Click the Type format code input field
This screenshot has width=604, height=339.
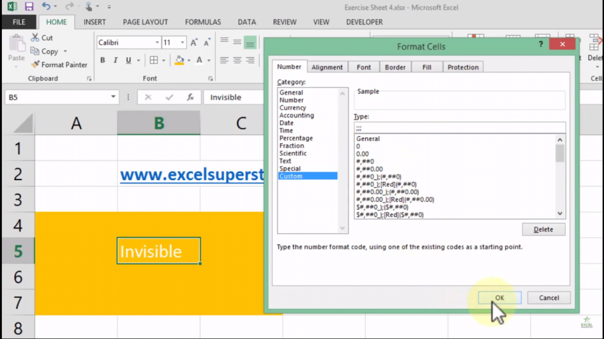coord(459,127)
